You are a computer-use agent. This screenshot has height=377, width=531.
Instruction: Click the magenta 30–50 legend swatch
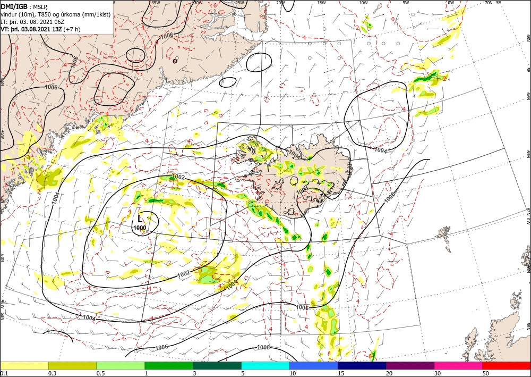(459, 365)
